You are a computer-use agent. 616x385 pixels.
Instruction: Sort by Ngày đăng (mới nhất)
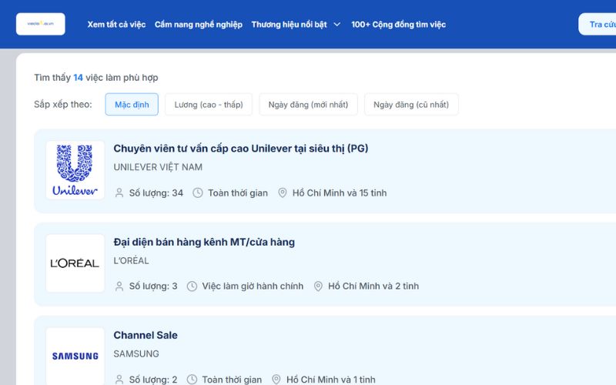pos(309,105)
